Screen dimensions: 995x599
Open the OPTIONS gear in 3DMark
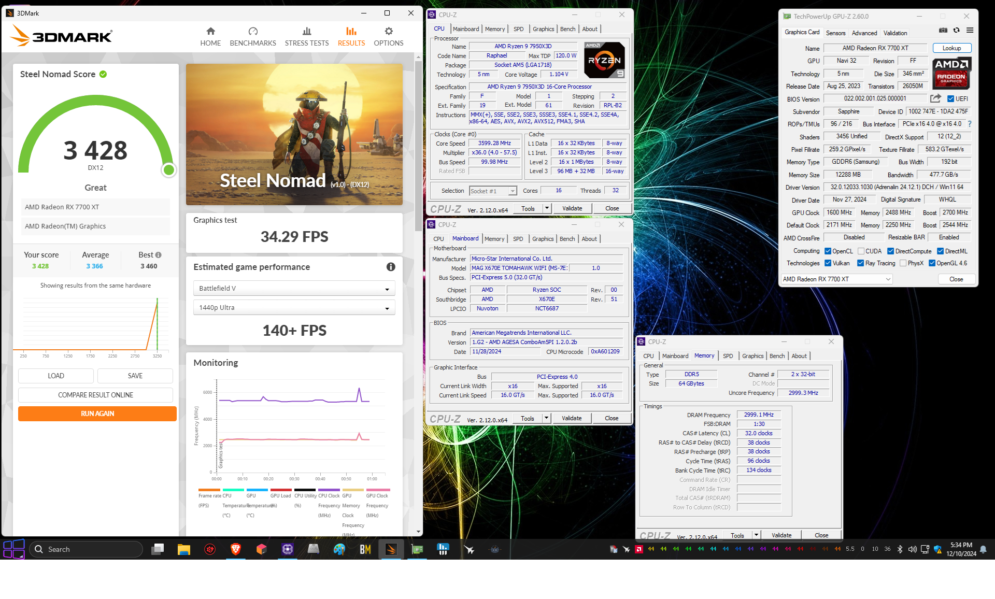pos(389,36)
